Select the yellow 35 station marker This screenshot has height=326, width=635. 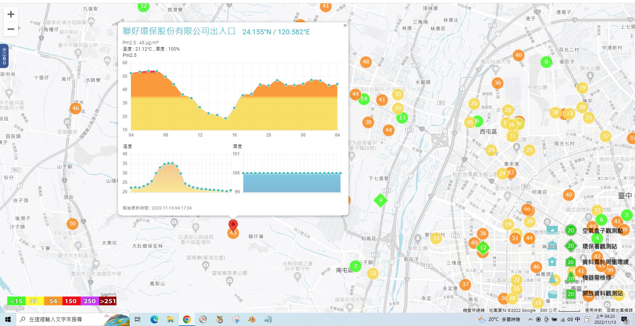[398, 94]
